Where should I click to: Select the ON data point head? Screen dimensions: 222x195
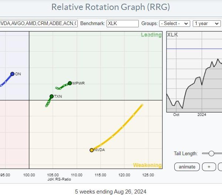point(13,74)
